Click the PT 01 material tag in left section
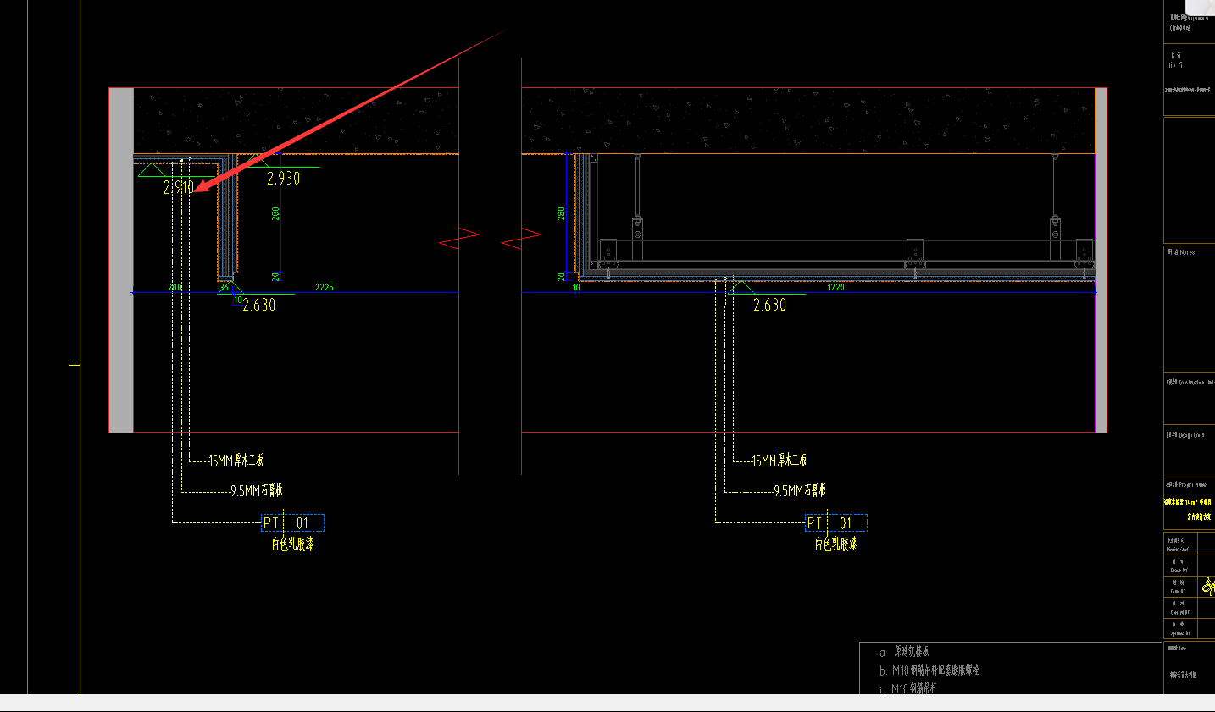 click(292, 522)
